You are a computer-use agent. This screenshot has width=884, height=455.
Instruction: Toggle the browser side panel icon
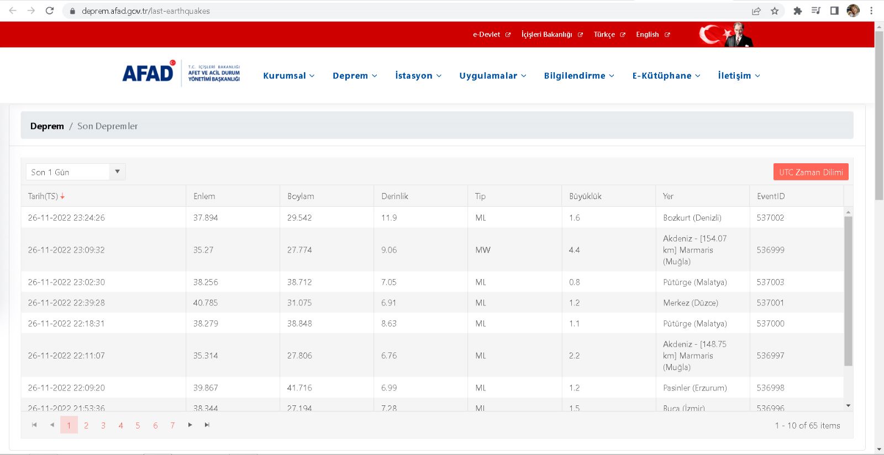coord(834,11)
